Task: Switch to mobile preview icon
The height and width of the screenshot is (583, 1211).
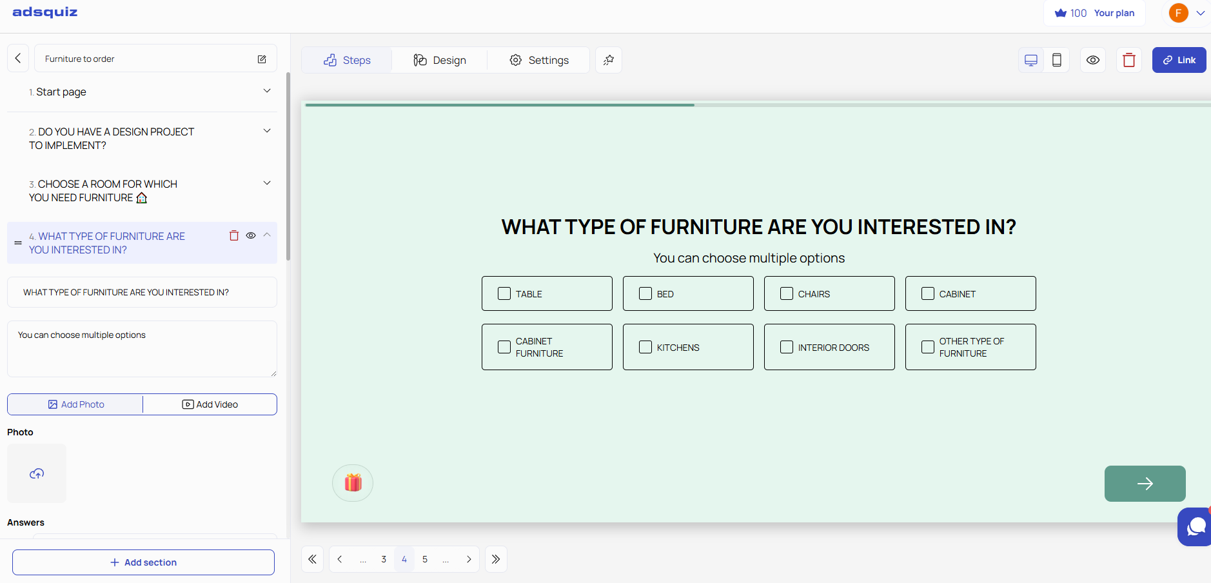Action: pos(1056,60)
